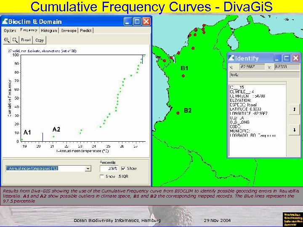The width and height of the screenshot is (303, 227).
Task: Click the LATITUDE row in the Identify list
Action: [x=245, y=109]
